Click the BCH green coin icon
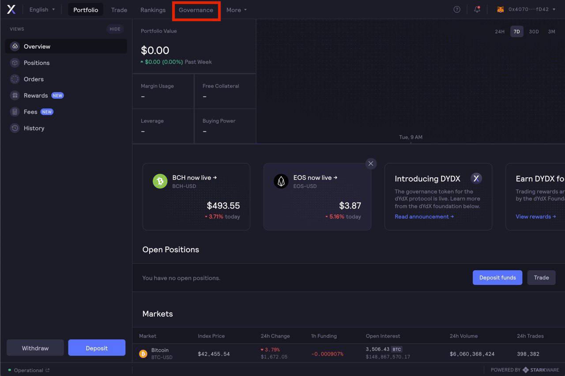The width and height of the screenshot is (565, 376). click(160, 181)
